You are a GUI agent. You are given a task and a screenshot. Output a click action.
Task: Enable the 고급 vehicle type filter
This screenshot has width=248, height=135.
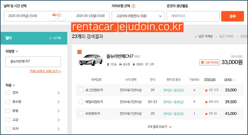pos(8,120)
